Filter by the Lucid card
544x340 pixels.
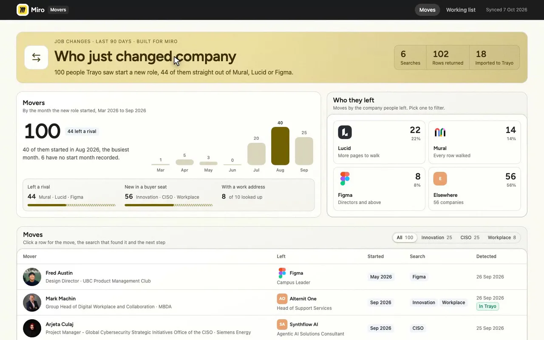click(379, 142)
